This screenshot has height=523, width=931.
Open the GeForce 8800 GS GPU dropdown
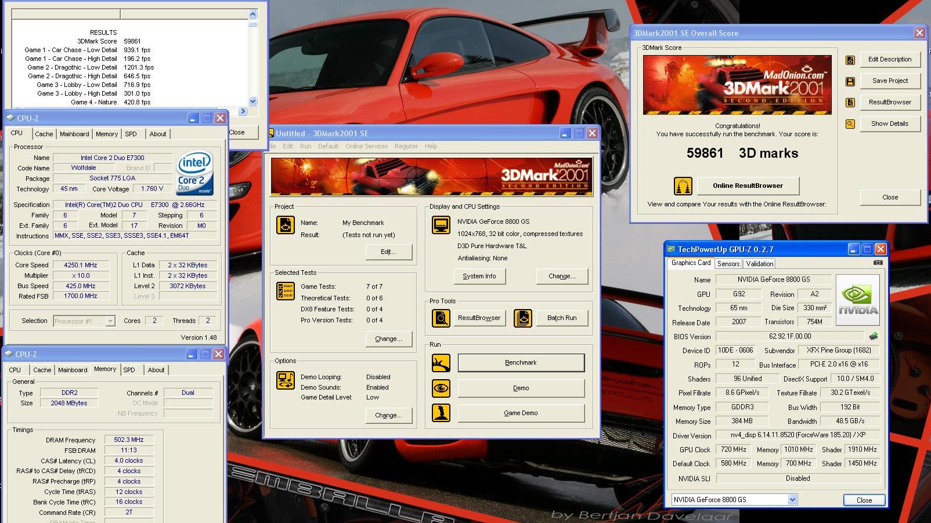pyautogui.click(x=793, y=500)
